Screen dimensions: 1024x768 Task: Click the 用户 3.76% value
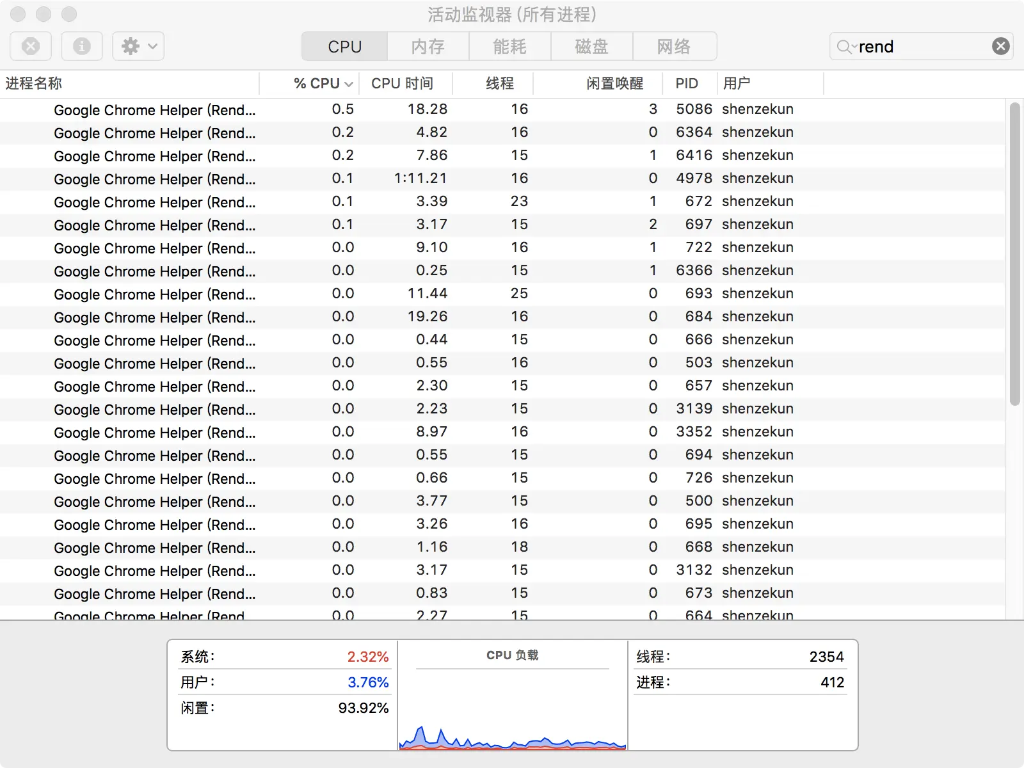click(x=368, y=682)
